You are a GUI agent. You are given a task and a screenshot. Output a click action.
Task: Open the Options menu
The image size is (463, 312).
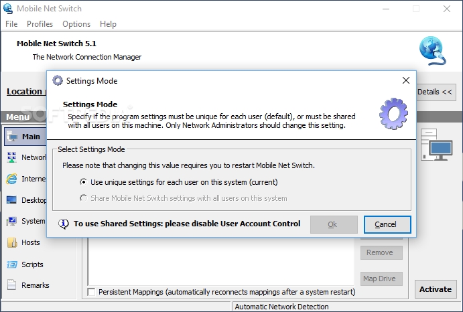pyautogui.click(x=76, y=24)
